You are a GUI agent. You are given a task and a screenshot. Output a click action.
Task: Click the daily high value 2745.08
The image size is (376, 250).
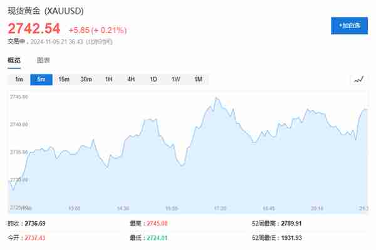coord(157,224)
